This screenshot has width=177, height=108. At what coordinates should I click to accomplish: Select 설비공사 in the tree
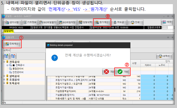tap(14, 76)
